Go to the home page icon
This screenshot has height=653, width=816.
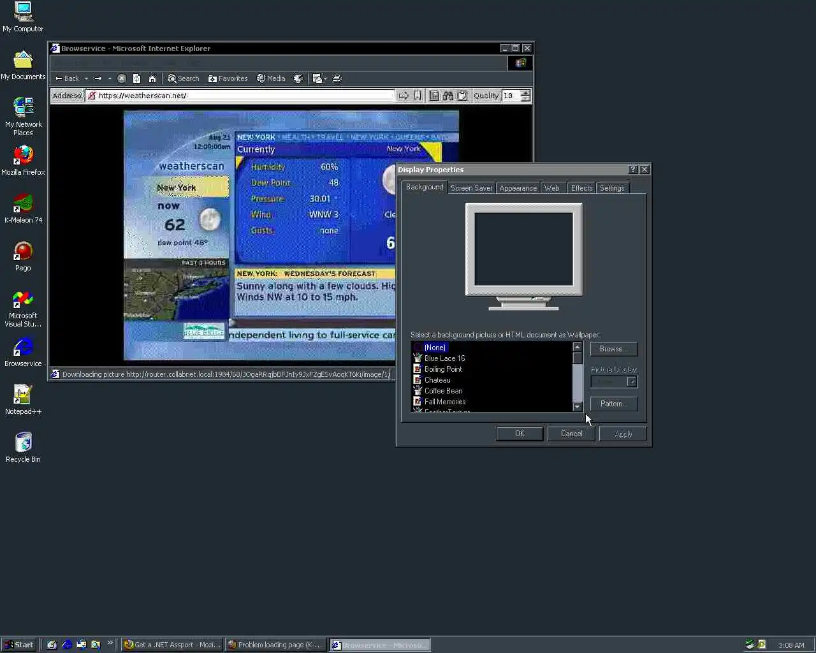pyautogui.click(x=152, y=78)
